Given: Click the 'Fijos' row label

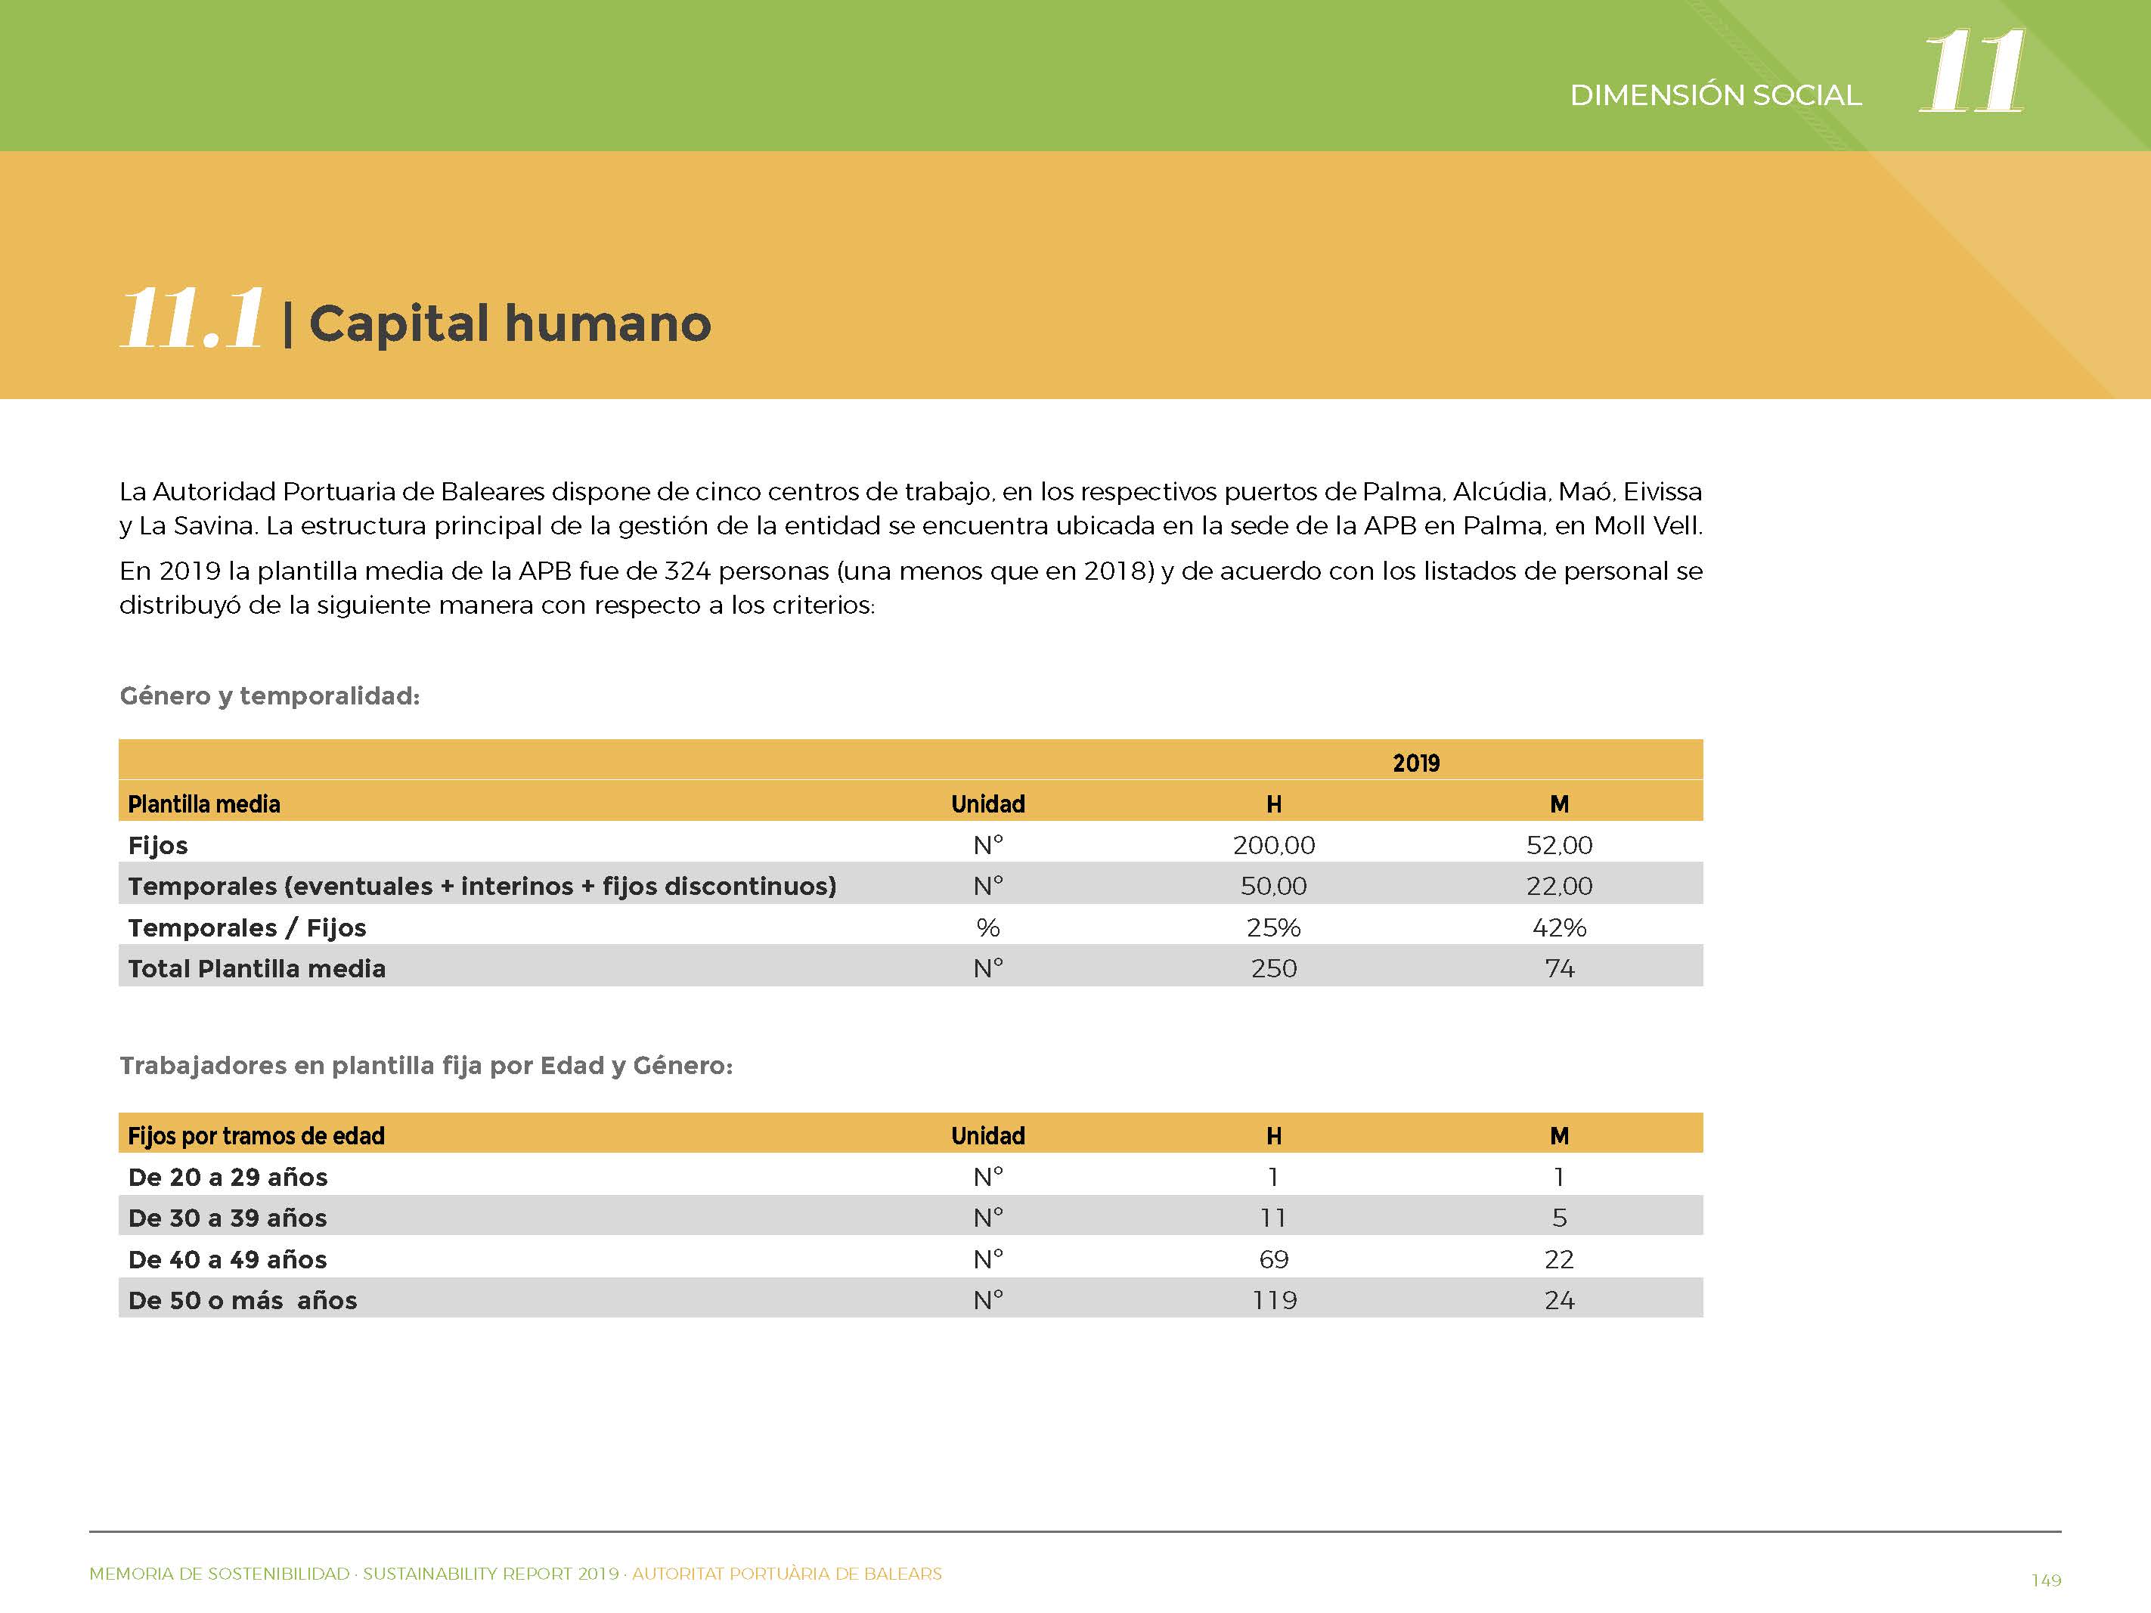Looking at the screenshot, I should point(157,845).
